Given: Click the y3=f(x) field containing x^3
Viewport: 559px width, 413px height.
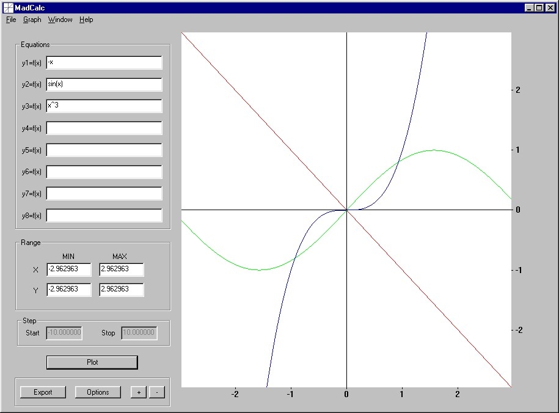Looking at the screenshot, I should [x=104, y=106].
